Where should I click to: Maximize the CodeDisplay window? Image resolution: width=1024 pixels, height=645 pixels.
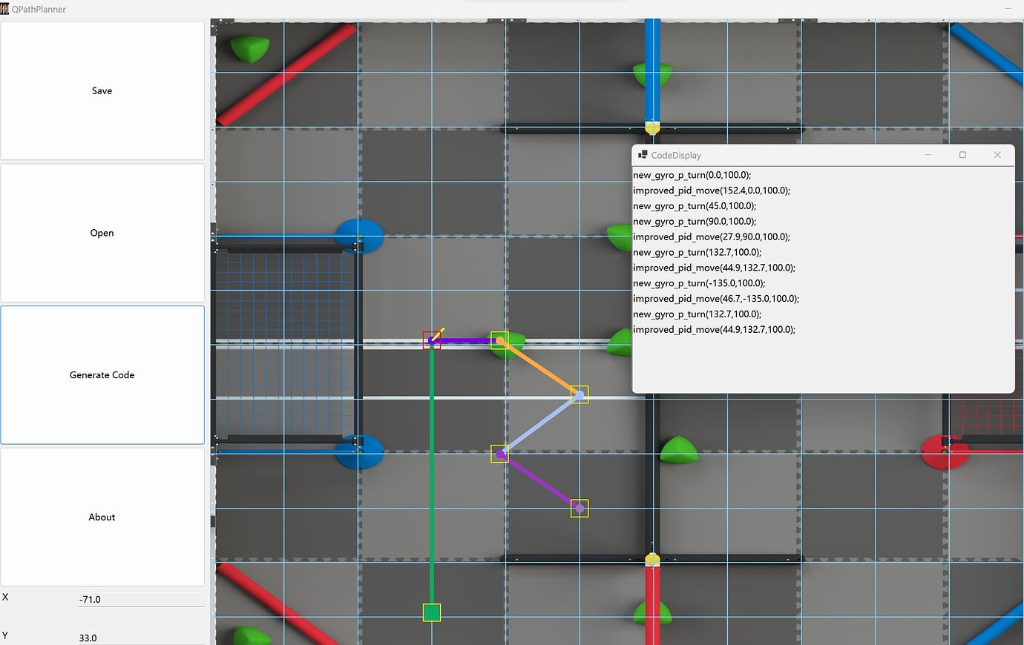962,155
